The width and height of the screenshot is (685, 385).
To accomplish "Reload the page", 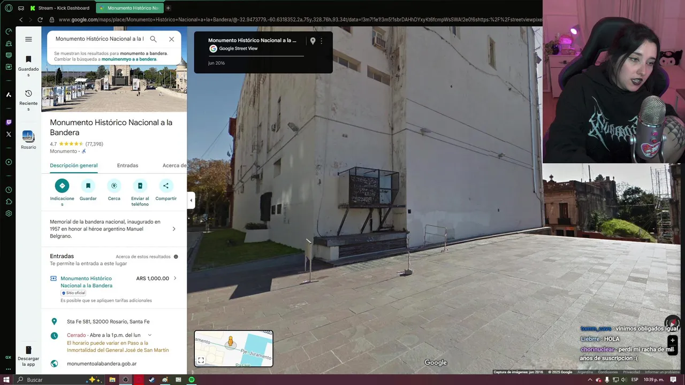I will [40, 20].
